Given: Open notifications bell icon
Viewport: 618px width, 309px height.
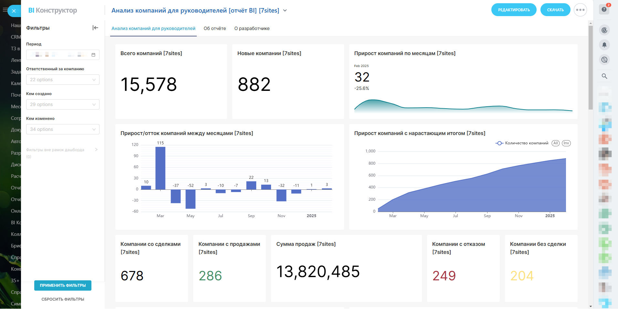Looking at the screenshot, I should pyautogui.click(x=604, y=45).
